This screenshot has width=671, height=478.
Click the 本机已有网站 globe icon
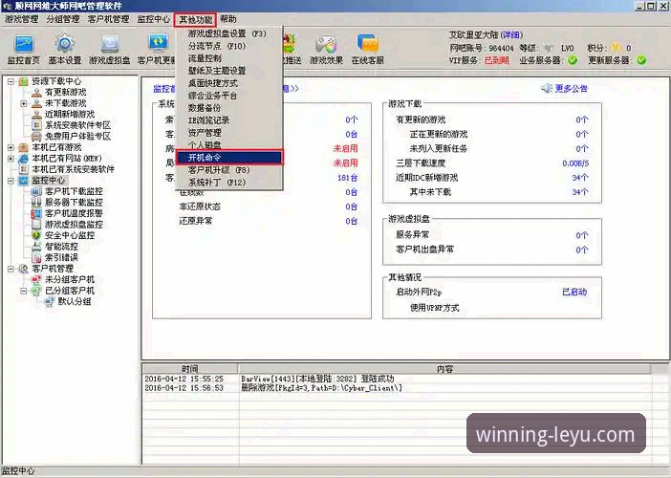pos(24,159)
